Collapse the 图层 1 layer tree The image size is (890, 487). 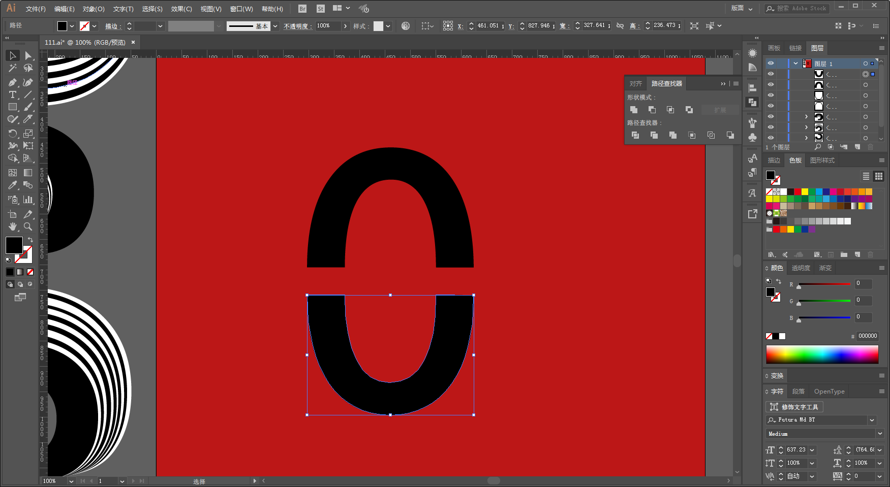coord(796,63)
